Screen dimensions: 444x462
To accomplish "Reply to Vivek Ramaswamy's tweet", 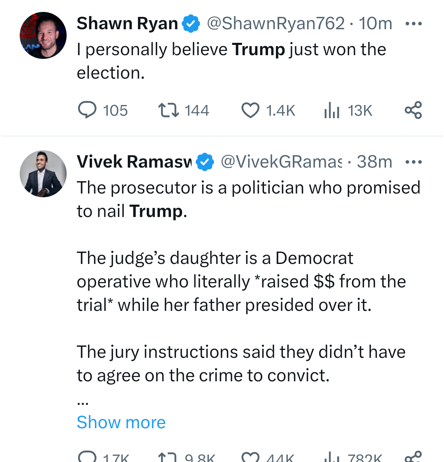I will click(87, 456).
